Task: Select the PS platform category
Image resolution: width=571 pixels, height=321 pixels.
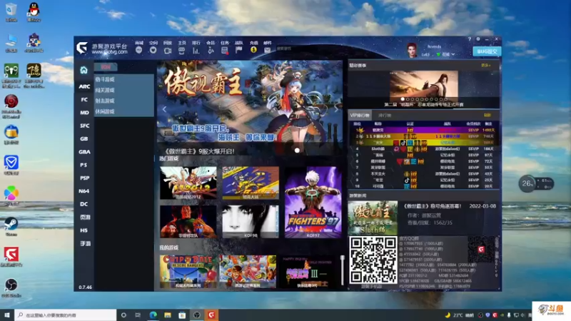Action: coord(84,165)
